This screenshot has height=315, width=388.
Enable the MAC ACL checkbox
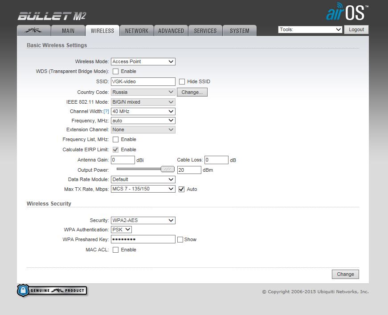[x=115, y=250]
